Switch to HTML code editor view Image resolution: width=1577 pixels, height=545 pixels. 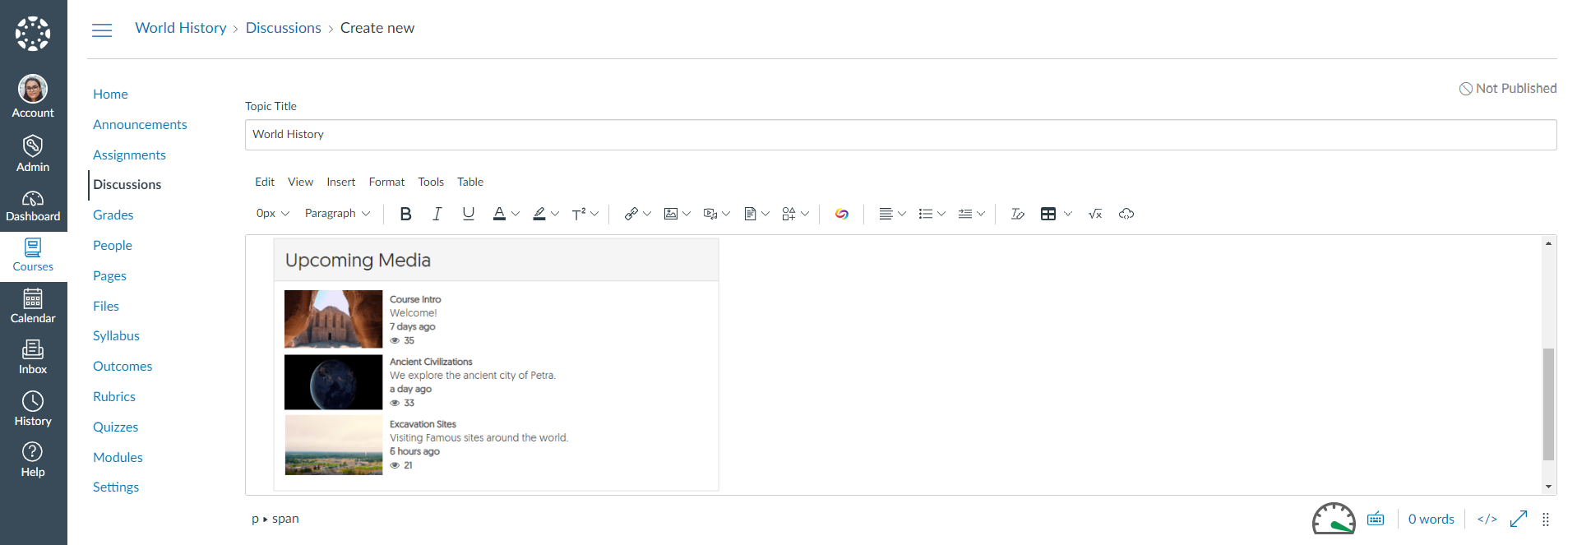tap(1487, 519)
